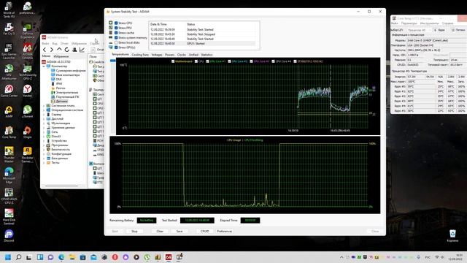Select Датчики in the AIDA64 tree
The height and width of the screenshot is (263, 467).
click(61, 102)
